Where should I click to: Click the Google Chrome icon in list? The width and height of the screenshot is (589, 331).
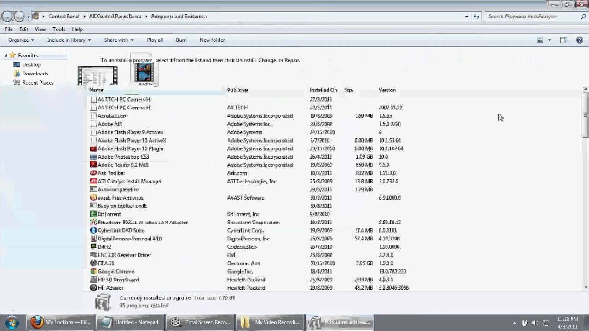coord(93,272)
